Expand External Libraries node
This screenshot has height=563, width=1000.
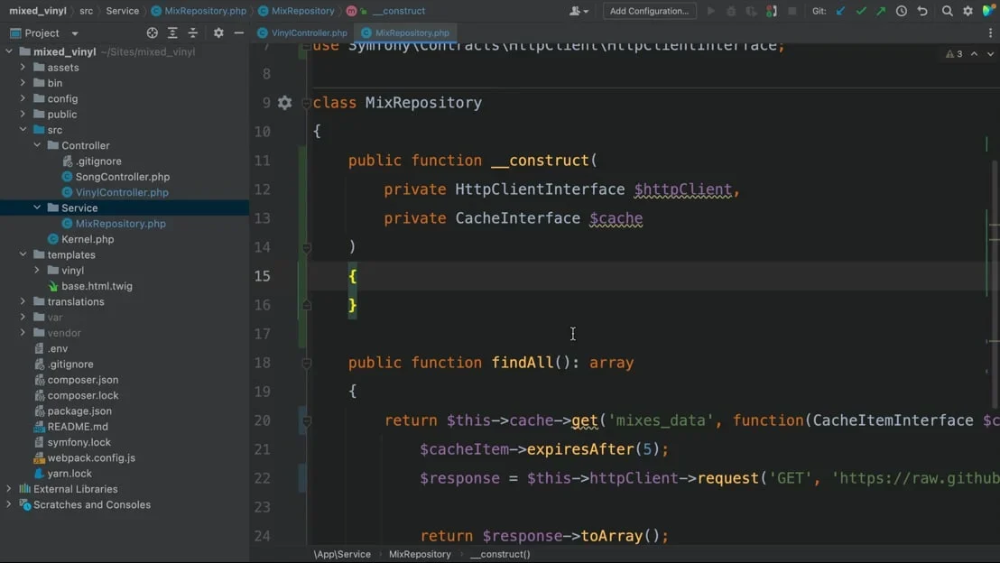coord(9,489)
